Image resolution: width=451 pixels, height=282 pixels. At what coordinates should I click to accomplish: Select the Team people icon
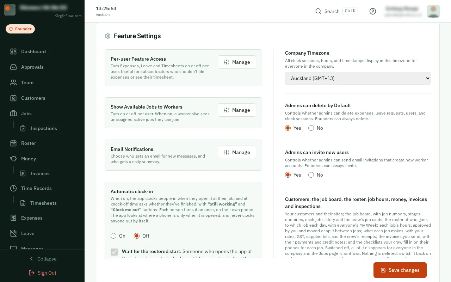13,82
